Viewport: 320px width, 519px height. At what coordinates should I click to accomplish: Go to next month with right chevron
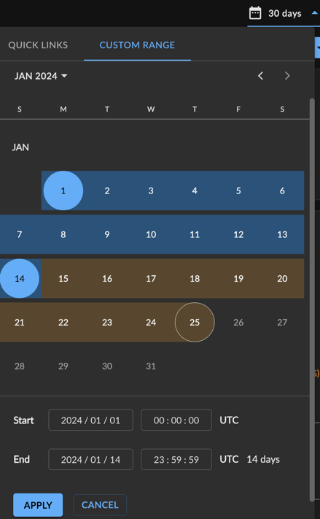[x=287, y=76]
